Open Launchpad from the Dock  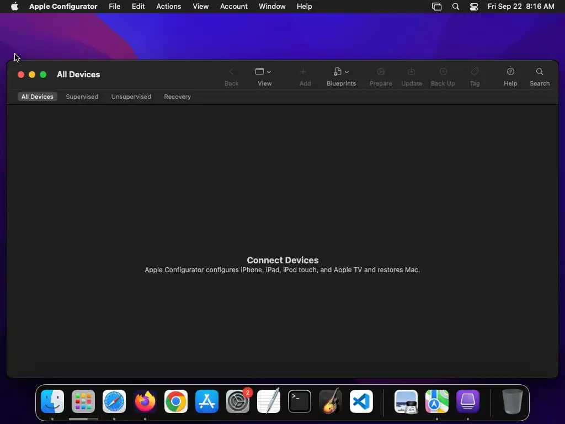pos(83,401)
